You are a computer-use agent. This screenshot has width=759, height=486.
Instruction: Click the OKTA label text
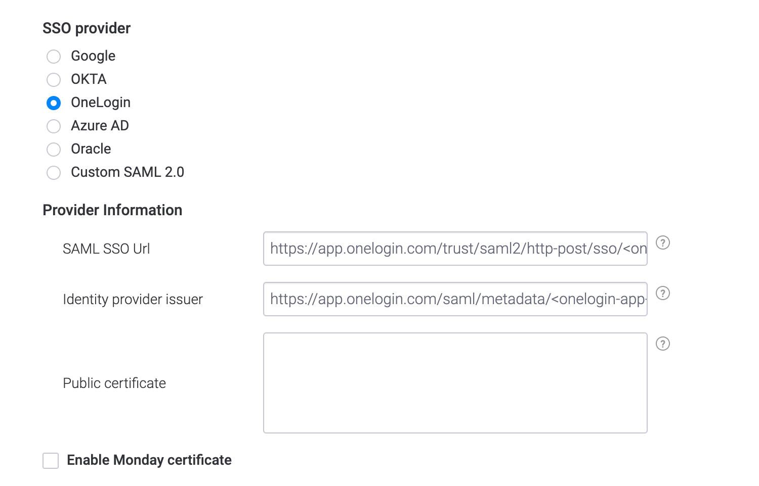(x=89, y=79)
